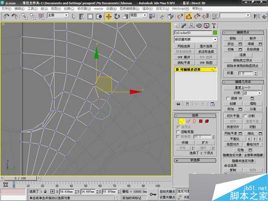This screenshot has height=201, width=268.
Task: Open the 渲染 menu
Action: click(x=148, y=8)
